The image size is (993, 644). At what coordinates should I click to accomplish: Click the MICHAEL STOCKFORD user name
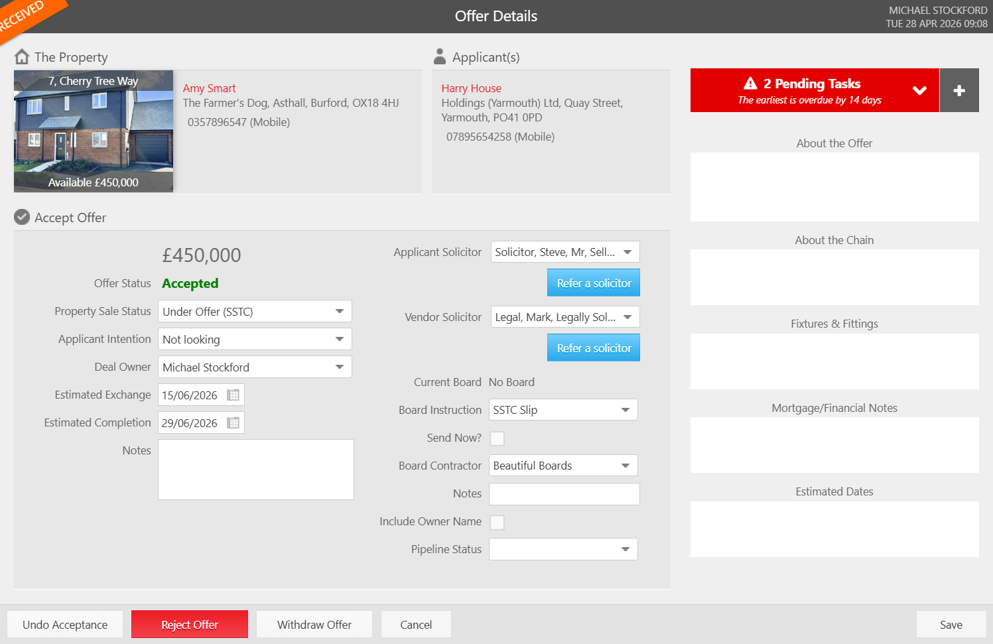(x=938, y=11)
